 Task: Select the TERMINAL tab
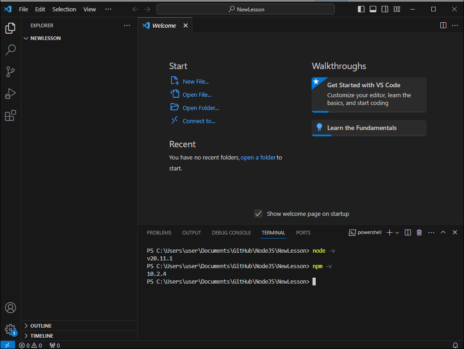tap(273, 233)
